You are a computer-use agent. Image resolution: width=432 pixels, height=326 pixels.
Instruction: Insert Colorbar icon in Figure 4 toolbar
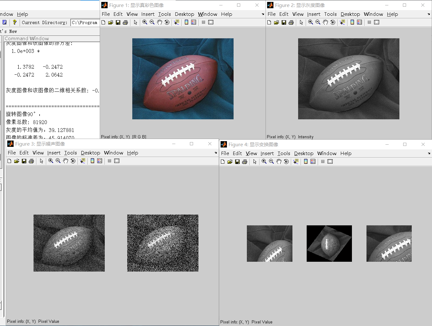point(306,162)
